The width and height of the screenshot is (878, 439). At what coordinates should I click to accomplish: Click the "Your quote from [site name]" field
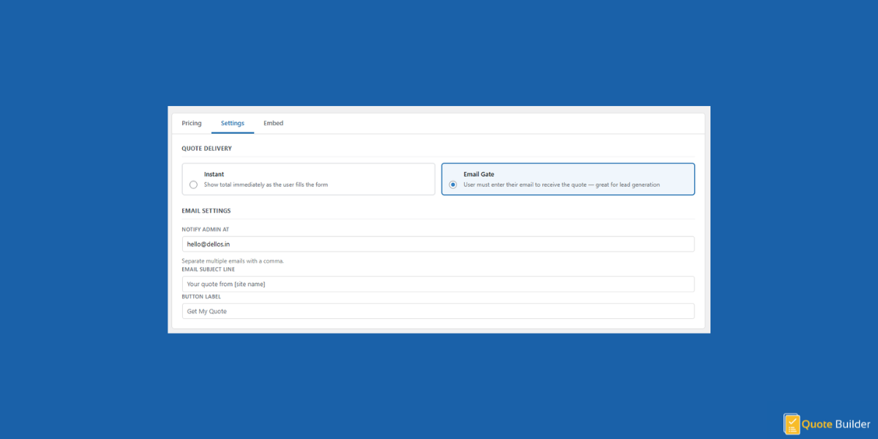pos(438,284)
